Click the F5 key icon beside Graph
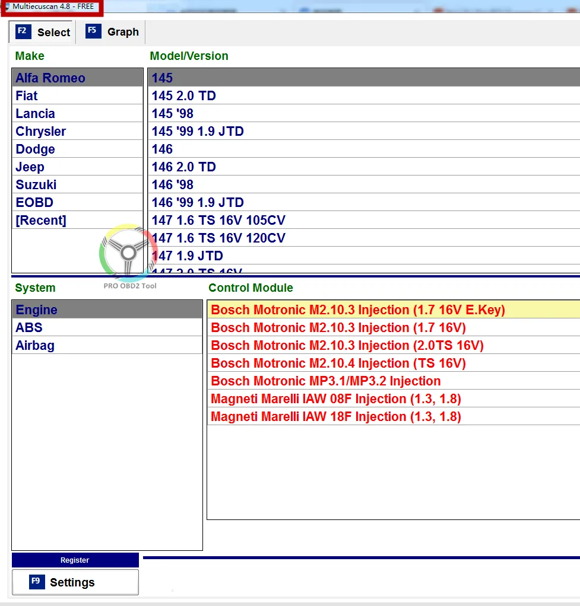580x606 pixels. click(x=93, y=31)
